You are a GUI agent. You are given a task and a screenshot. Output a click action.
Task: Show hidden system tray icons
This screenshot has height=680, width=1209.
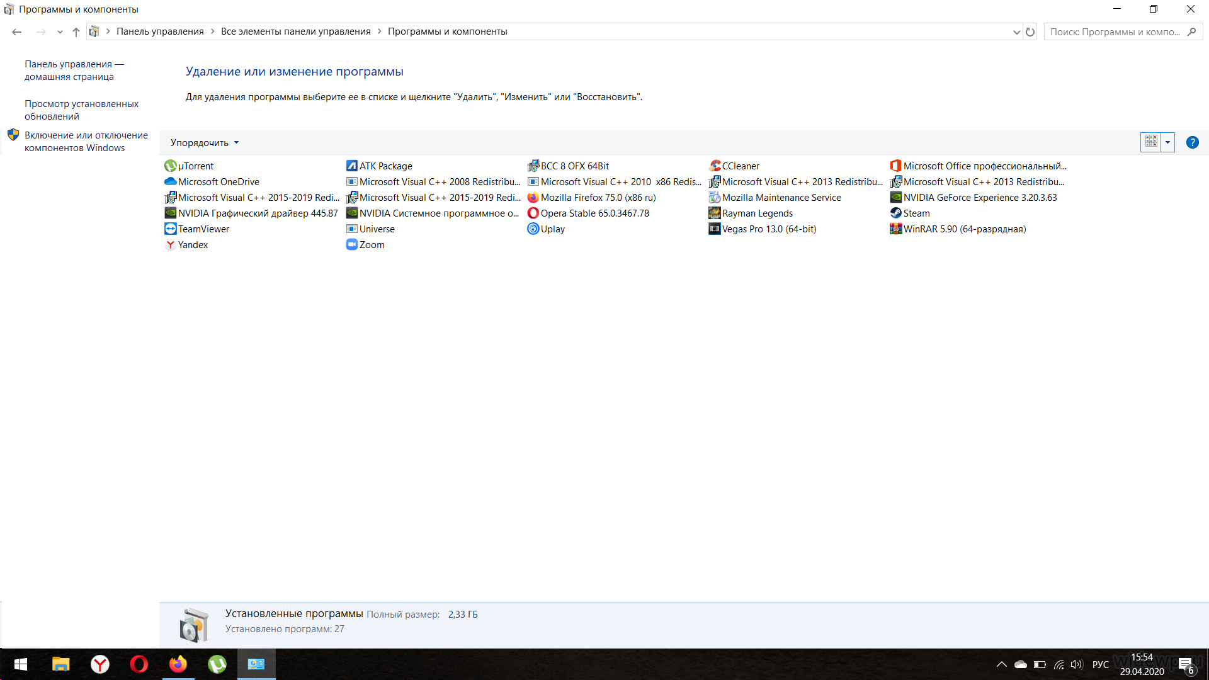point(1001,664)
